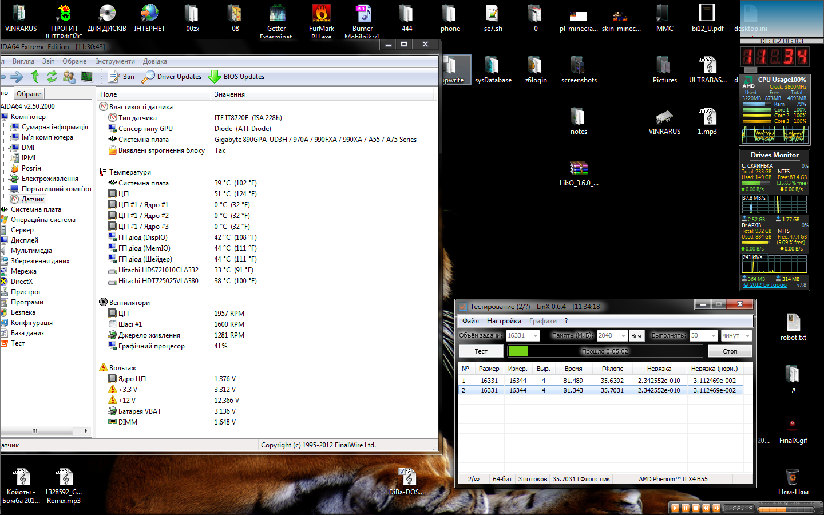Open the ? help menu in LinX
This screenshot has height=515, width=824.
coord(566,321)
